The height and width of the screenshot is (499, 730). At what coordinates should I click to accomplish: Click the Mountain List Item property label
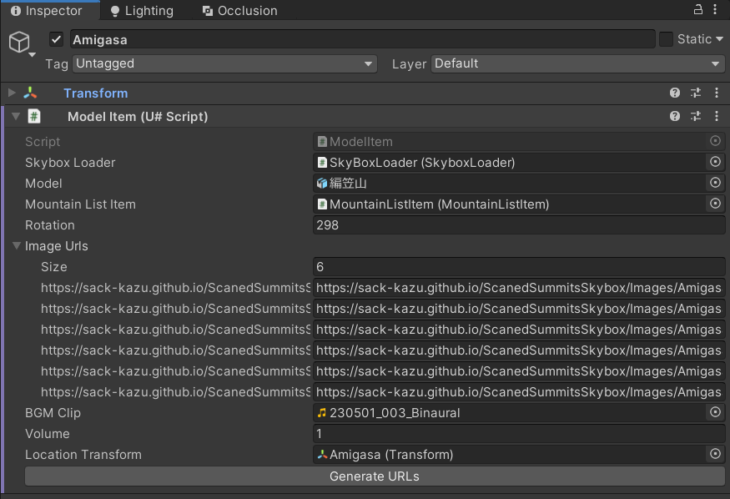pos(80,204)
